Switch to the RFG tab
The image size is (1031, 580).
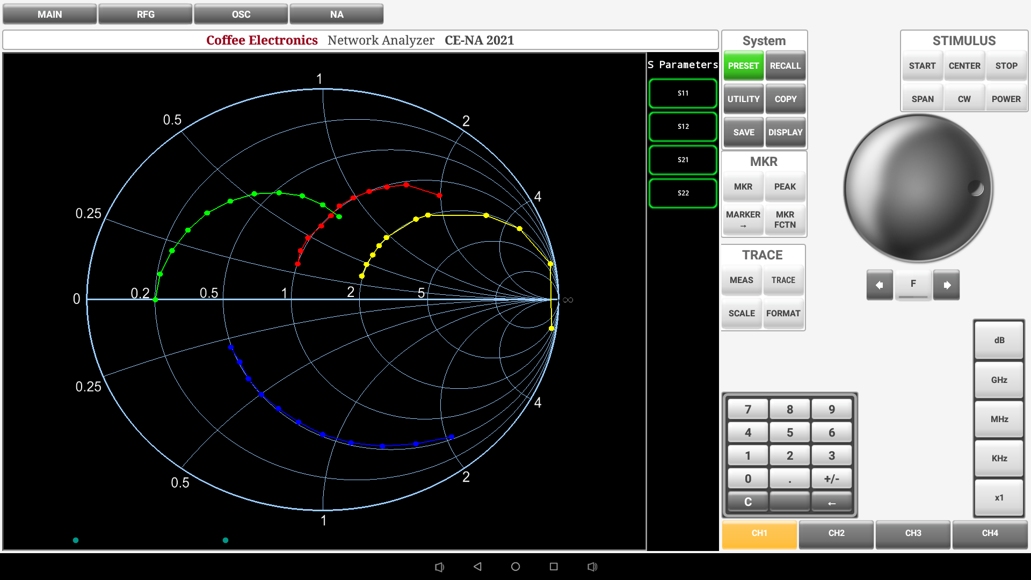click(146, 15)
